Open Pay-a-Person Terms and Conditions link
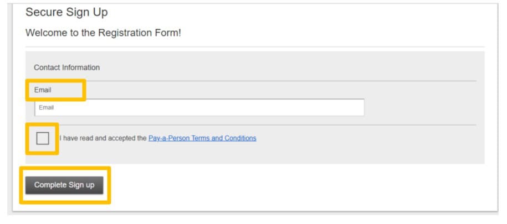This screenshot has height=224, width=507. 202,138
